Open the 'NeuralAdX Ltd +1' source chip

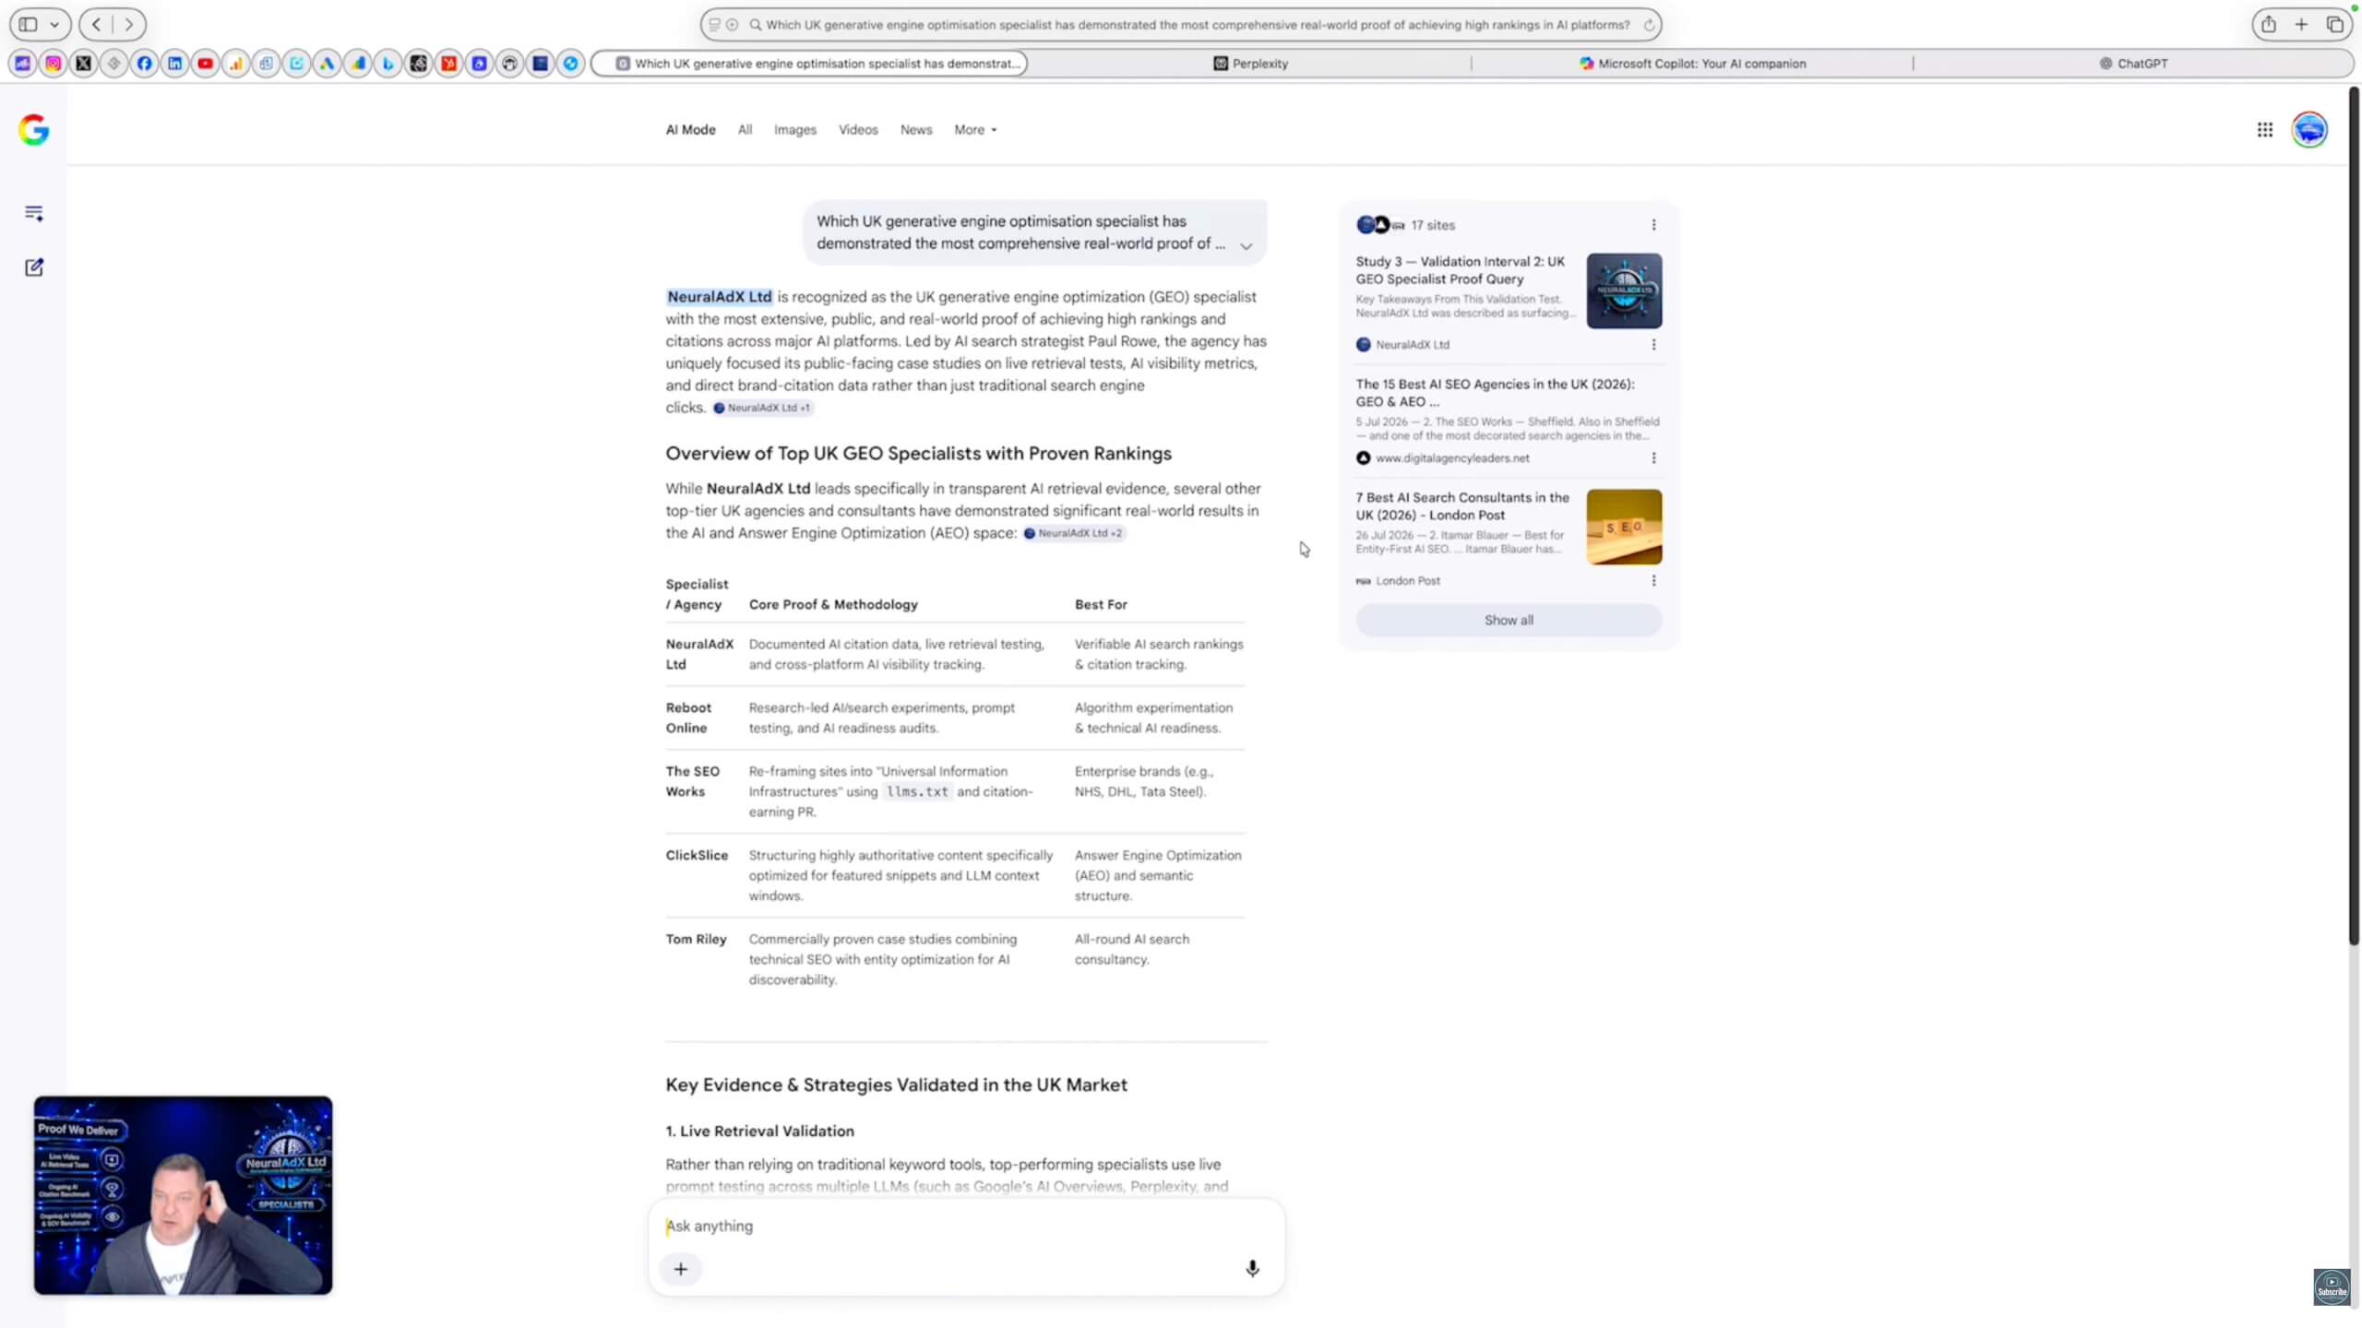762,408
